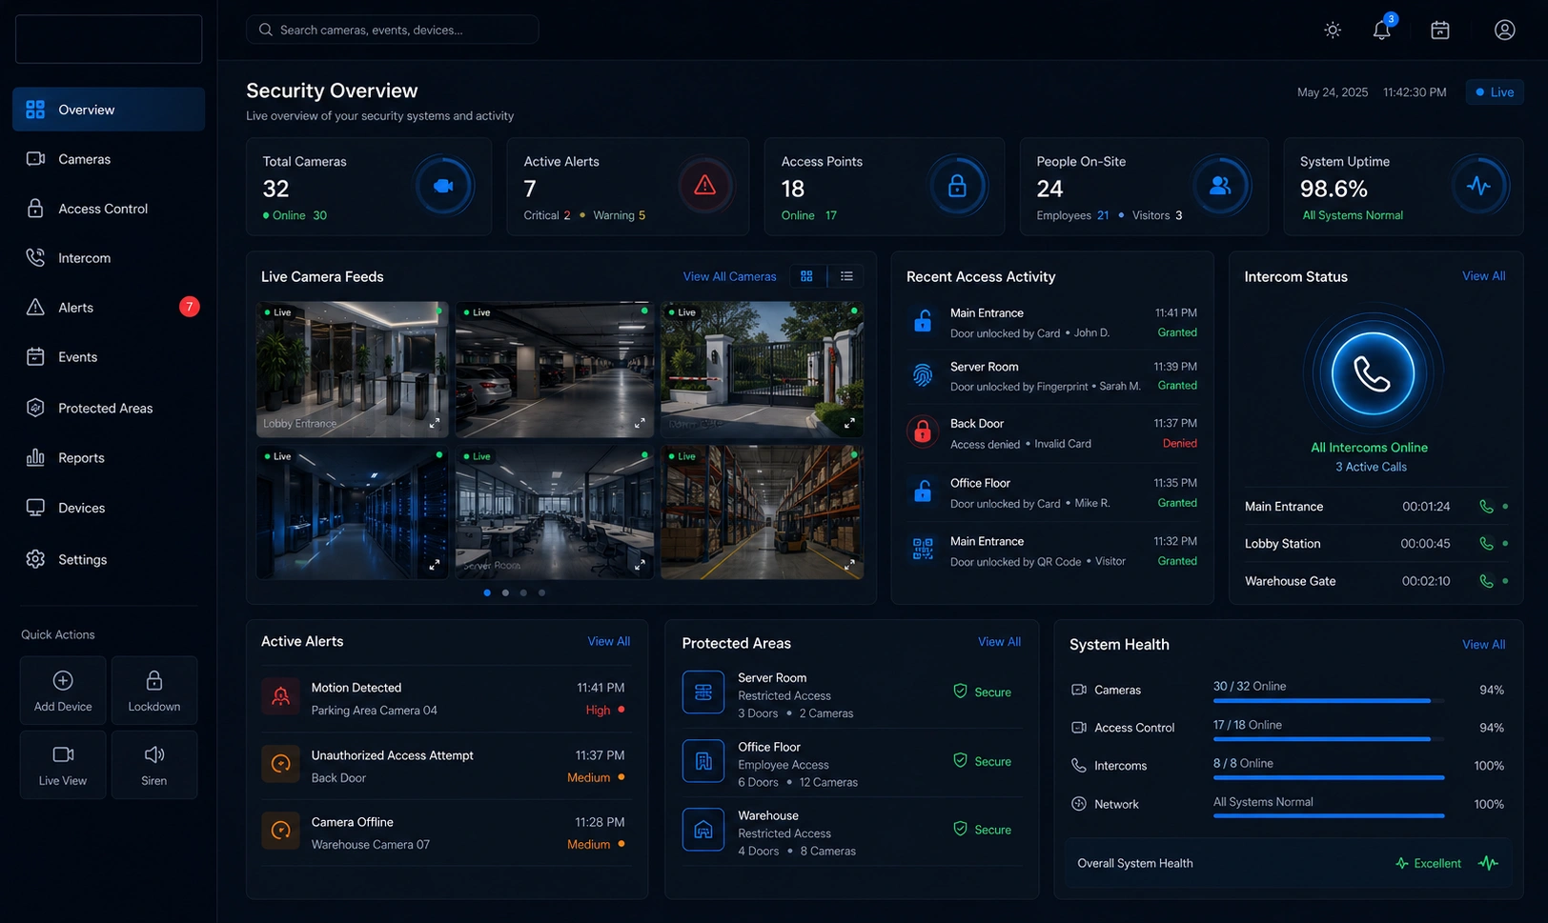Open the warehouse aisle camera thumbnail
This screenshot has height=923, width=1548.
point(762,512)
